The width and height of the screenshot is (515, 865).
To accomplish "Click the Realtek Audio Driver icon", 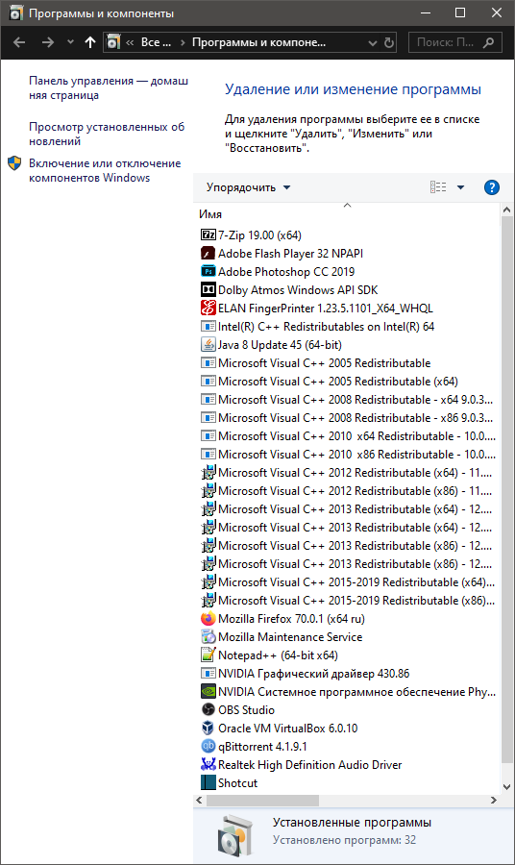I will tap(208, 765).
